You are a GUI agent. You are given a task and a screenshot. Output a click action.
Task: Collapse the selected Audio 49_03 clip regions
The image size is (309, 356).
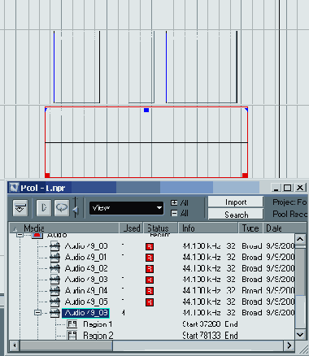[x=38, y=313]
